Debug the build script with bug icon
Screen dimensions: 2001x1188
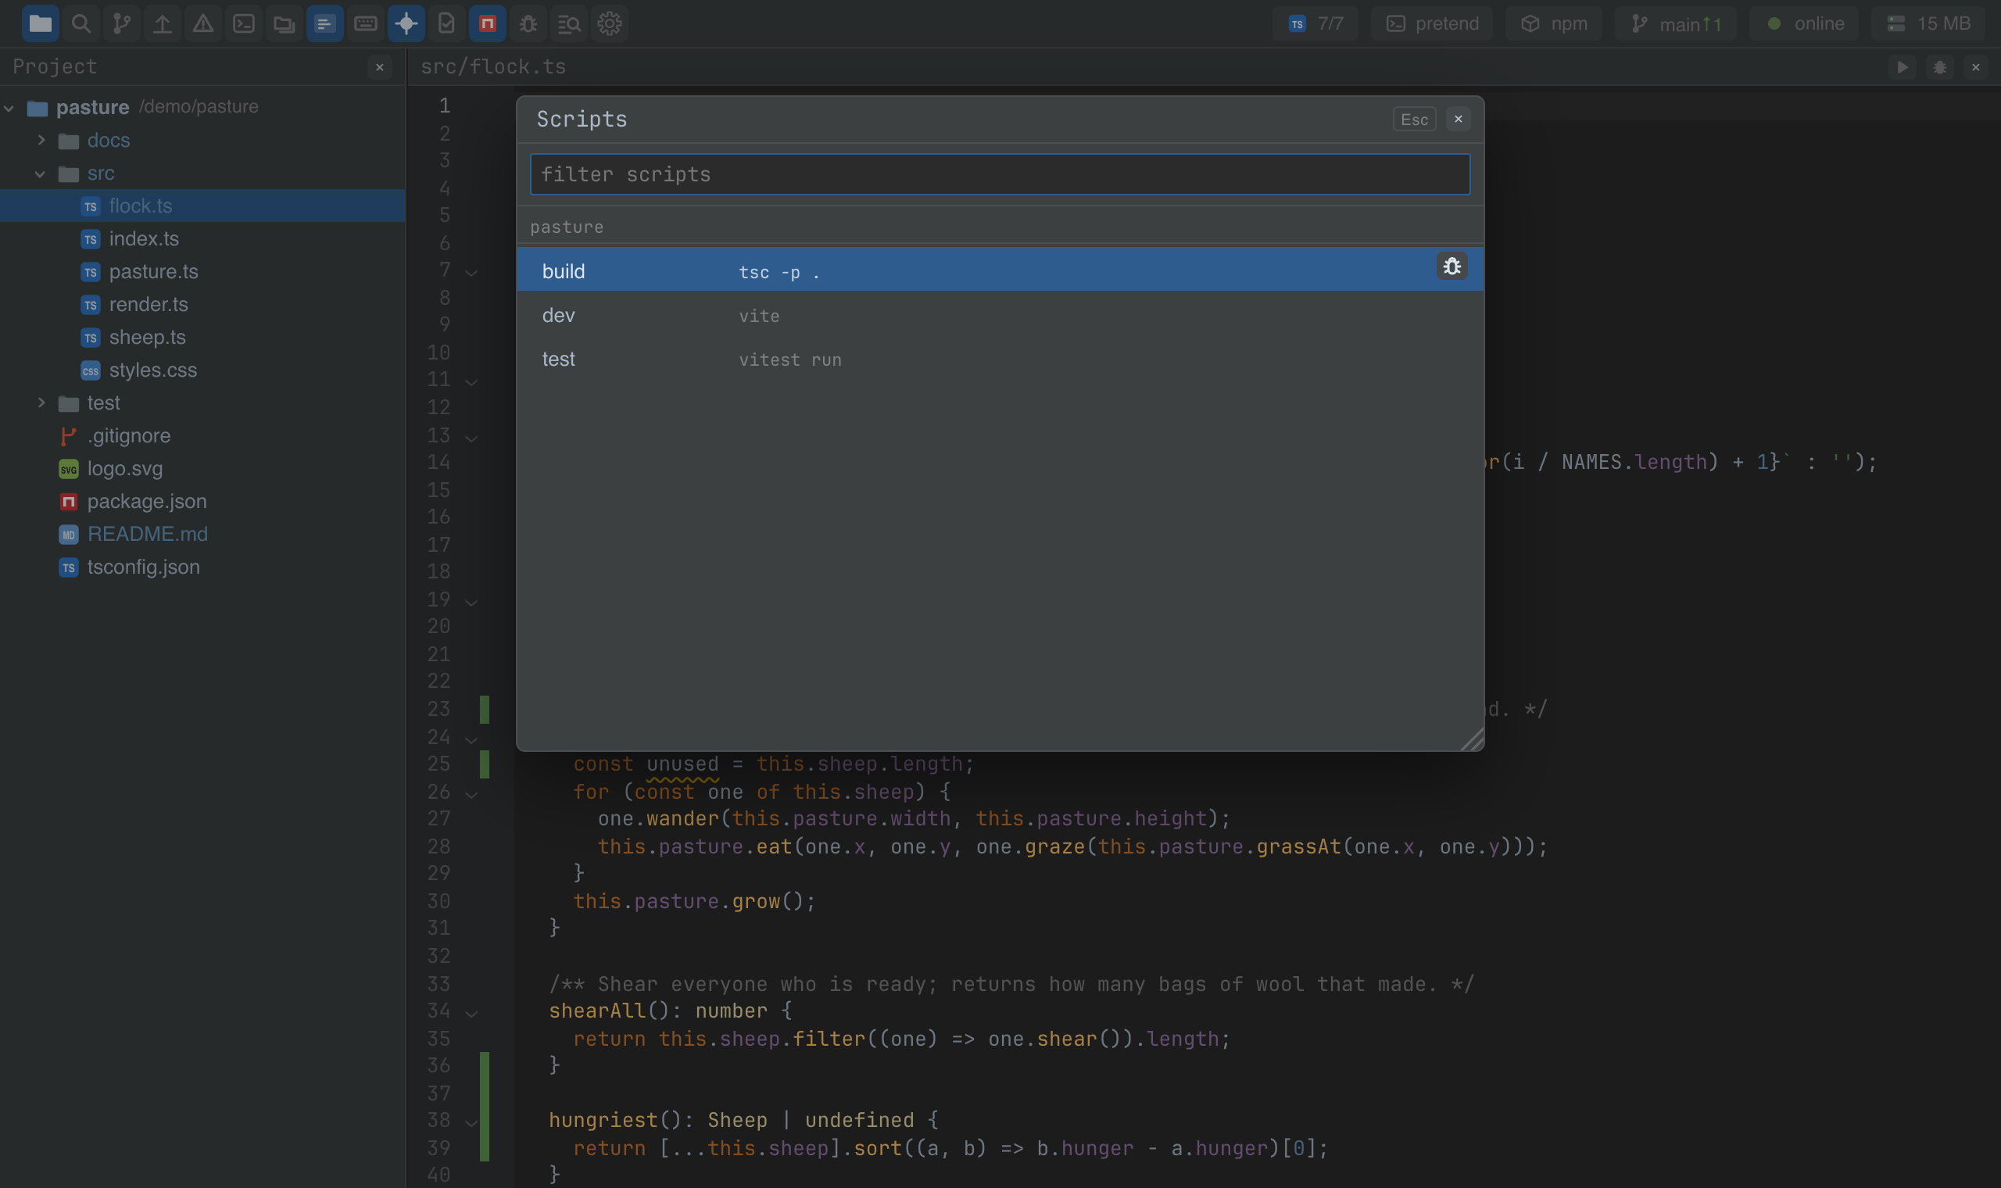1452,266
